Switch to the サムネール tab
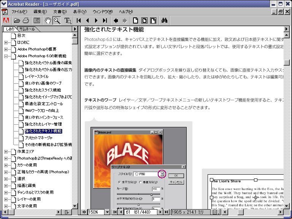Viewport: 292px width, 219px height. click(27, 29)
